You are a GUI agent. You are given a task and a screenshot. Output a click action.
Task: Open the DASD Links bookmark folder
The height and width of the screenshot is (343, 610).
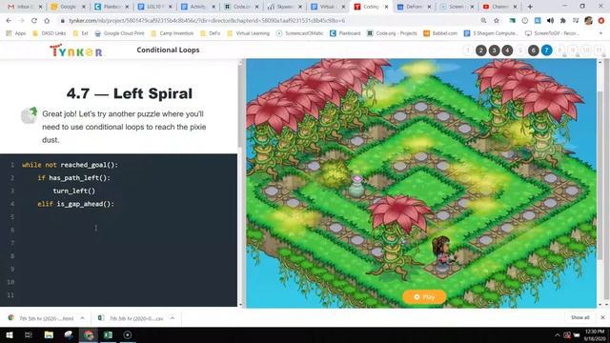tap(49, 33)
